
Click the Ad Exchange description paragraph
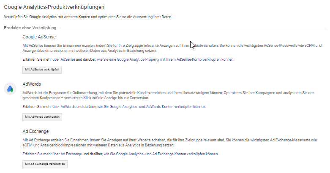click(x=169, y=143)
